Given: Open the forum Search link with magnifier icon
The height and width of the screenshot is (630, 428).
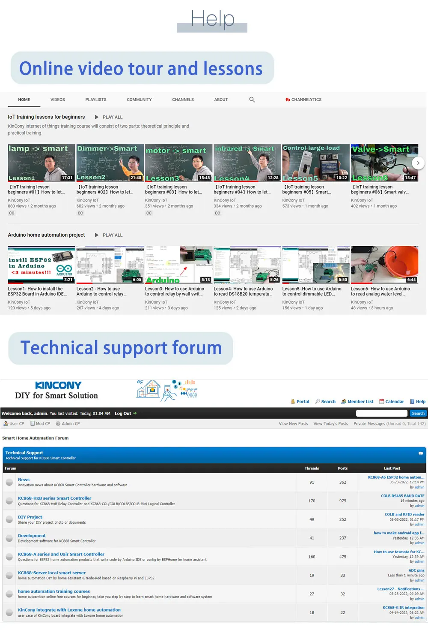Looking at the screenshot, I should pyautogui.click(x=325, y=401).
